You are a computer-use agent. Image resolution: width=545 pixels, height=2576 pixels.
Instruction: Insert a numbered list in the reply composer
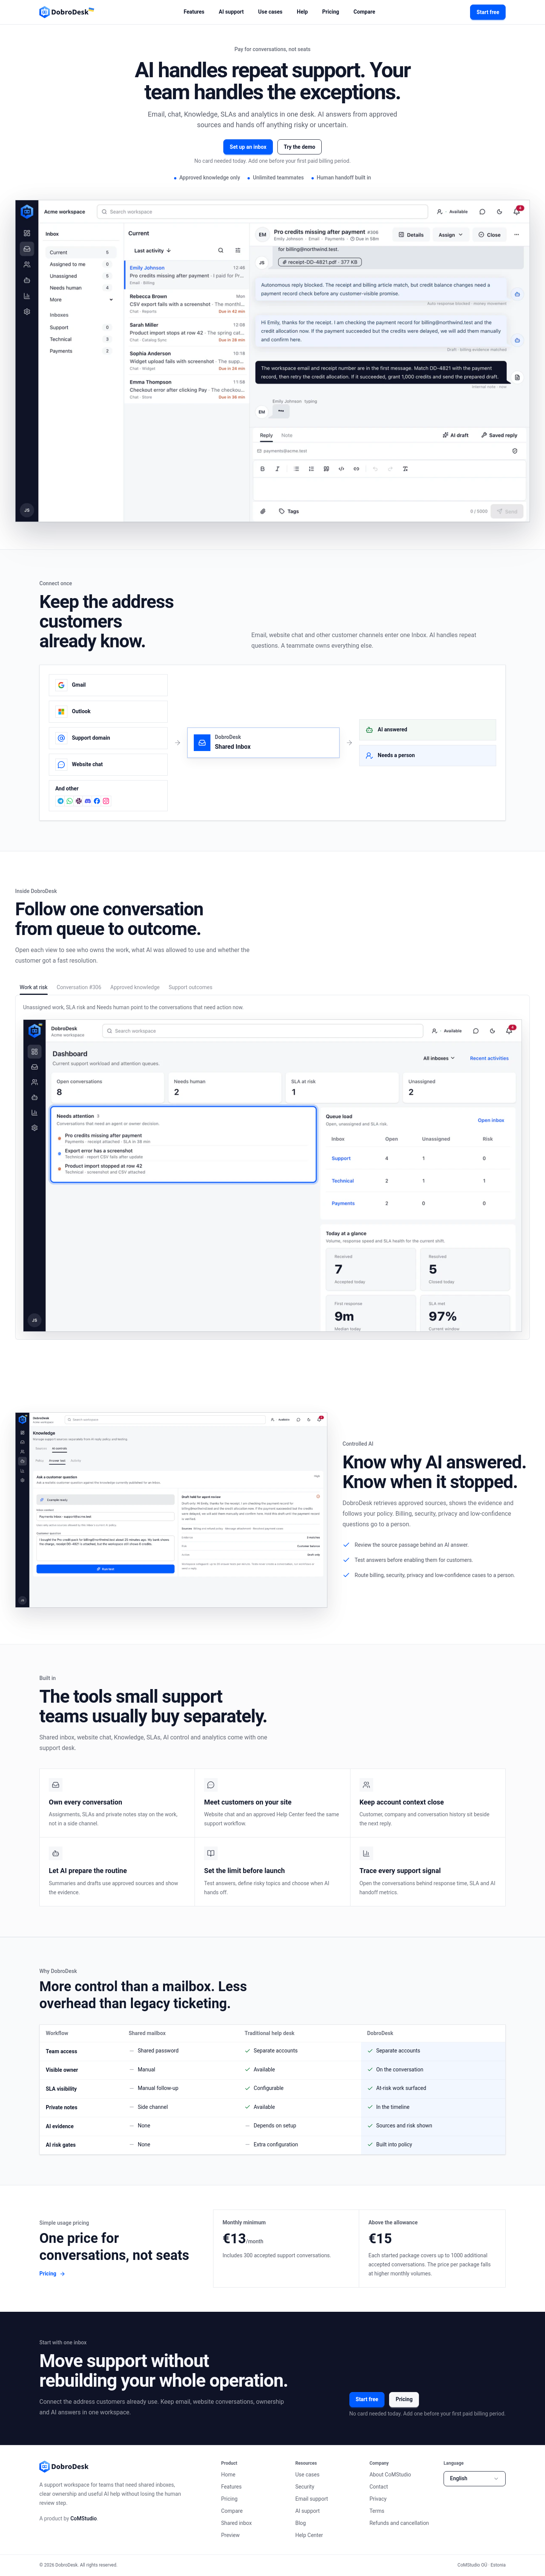pos(311,469)
